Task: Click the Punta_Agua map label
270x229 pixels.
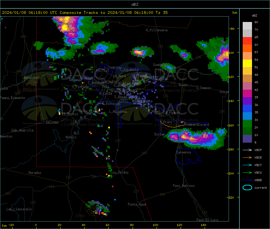Action: coord(137,204)
